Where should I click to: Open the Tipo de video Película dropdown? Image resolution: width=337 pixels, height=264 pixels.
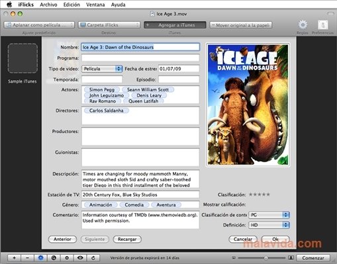coord(102,69)
